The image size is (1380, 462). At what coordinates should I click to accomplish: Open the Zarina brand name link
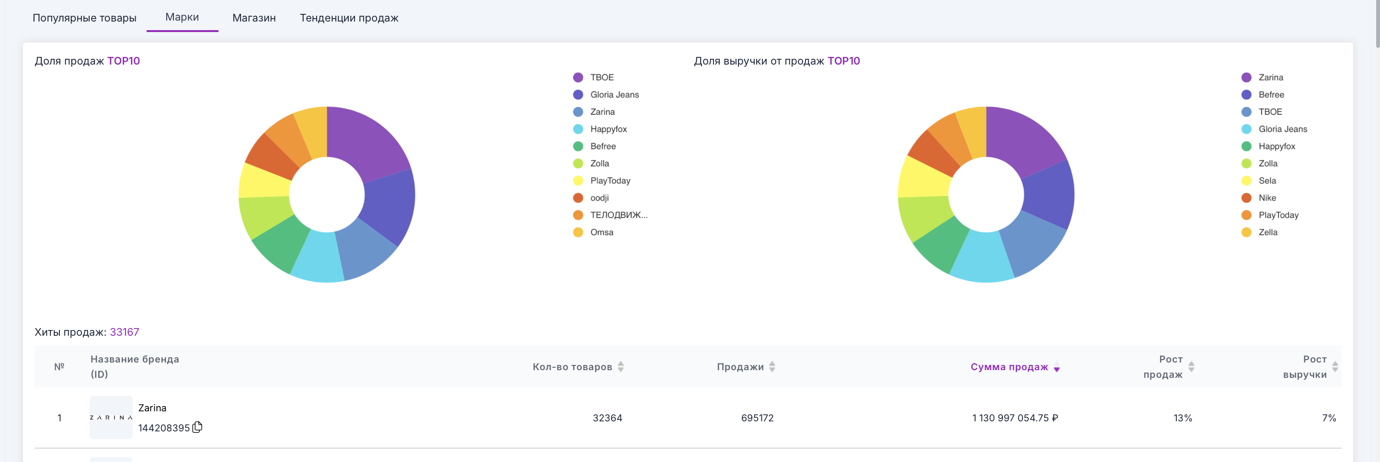[x=152, y=407]
